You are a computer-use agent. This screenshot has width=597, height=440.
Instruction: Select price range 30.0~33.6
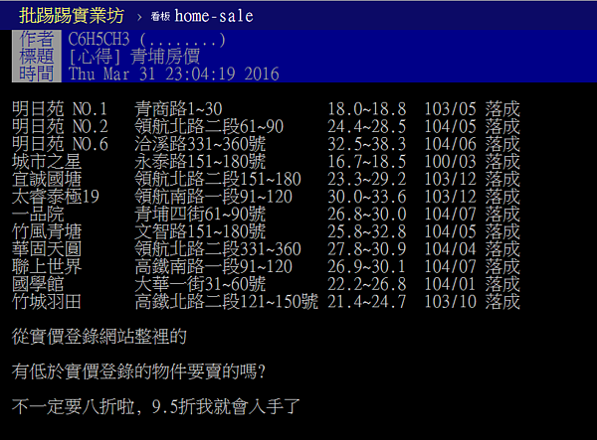click(x=367, y=197)
